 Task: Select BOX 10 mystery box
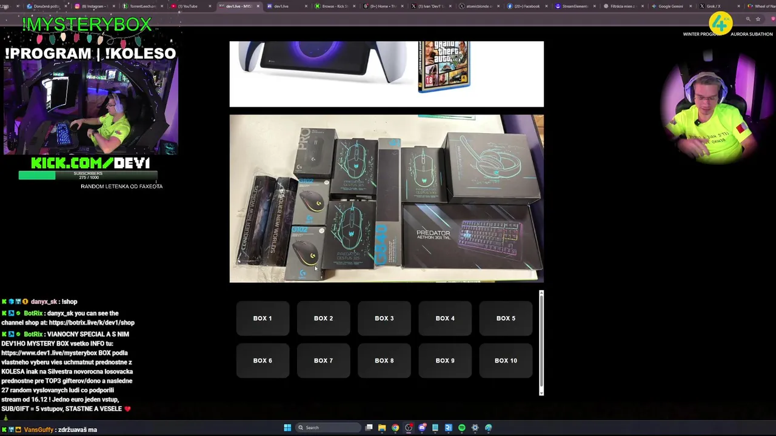coord(506,361)
